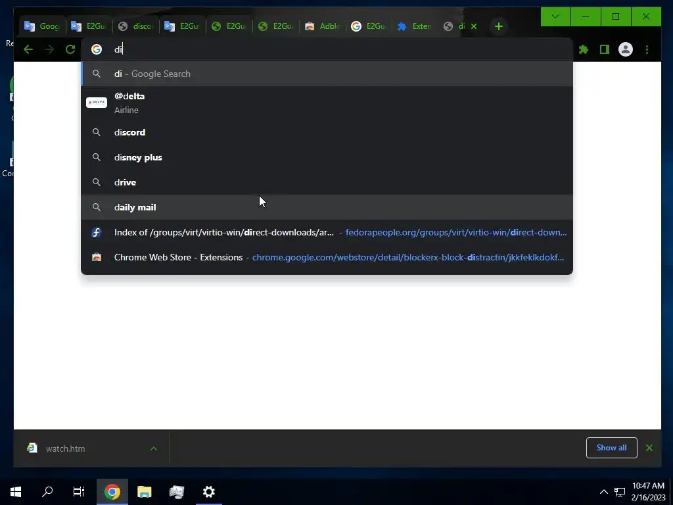
Task: Toggle the side panel icon
Action: (605, 49)
